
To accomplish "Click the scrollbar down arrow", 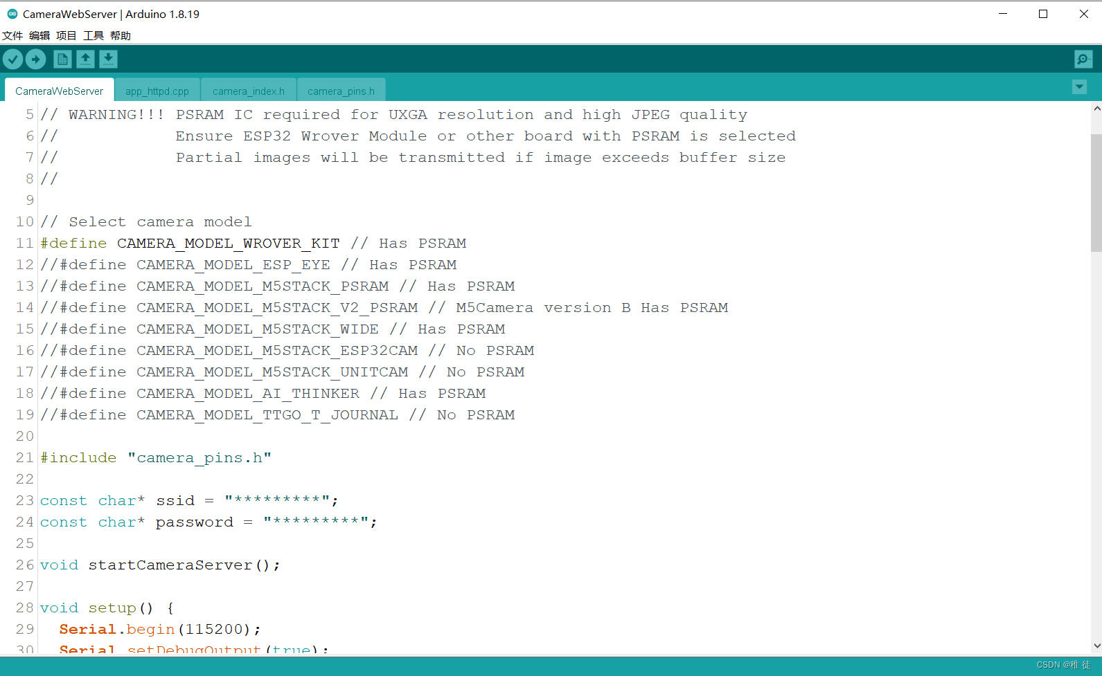I will pos(1096,646).
